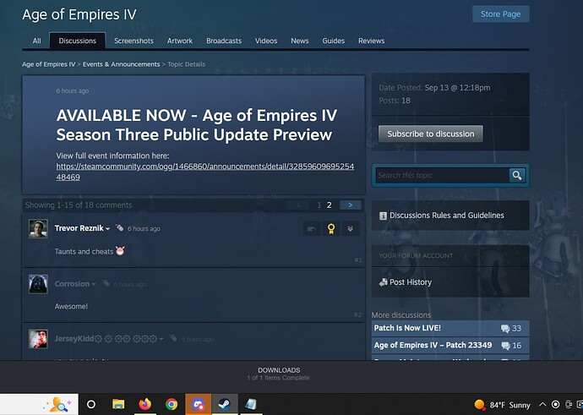Open the Store Page button
The width and height of the screenshot is (583, 415).
(x=500, y=14)
